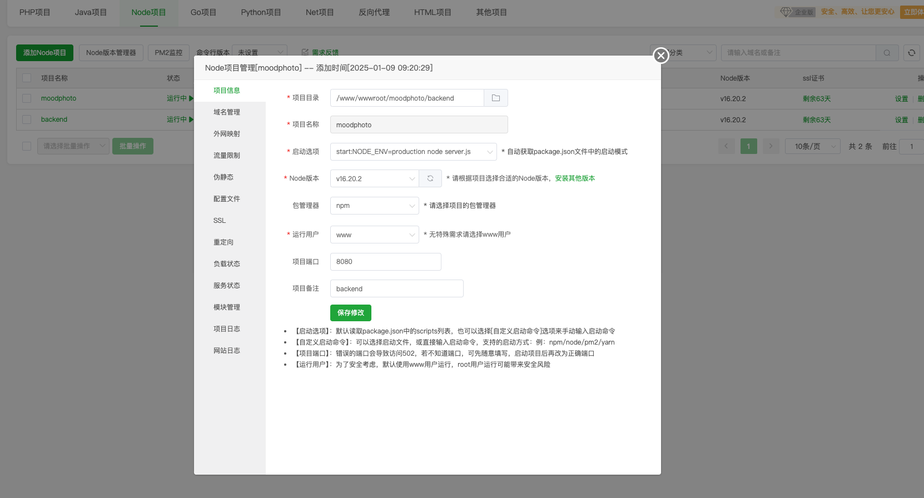The width and height of the screenshot is (924, 498).
Task: Click page number 1 in pagination
Action: tap(748, 146)
